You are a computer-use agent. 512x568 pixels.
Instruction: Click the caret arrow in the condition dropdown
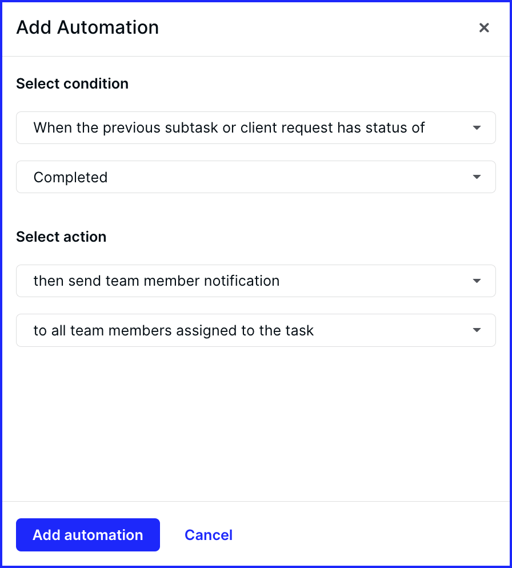coord(477,128)
